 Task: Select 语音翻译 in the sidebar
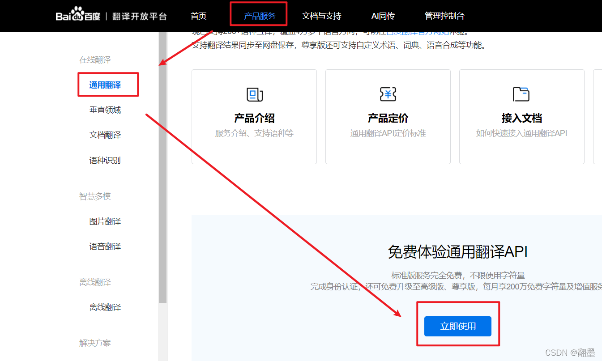point(105,246)
